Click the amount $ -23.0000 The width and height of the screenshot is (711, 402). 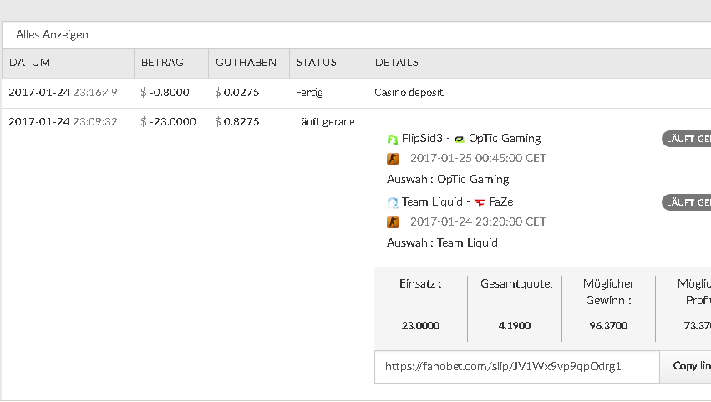point(168,121)
